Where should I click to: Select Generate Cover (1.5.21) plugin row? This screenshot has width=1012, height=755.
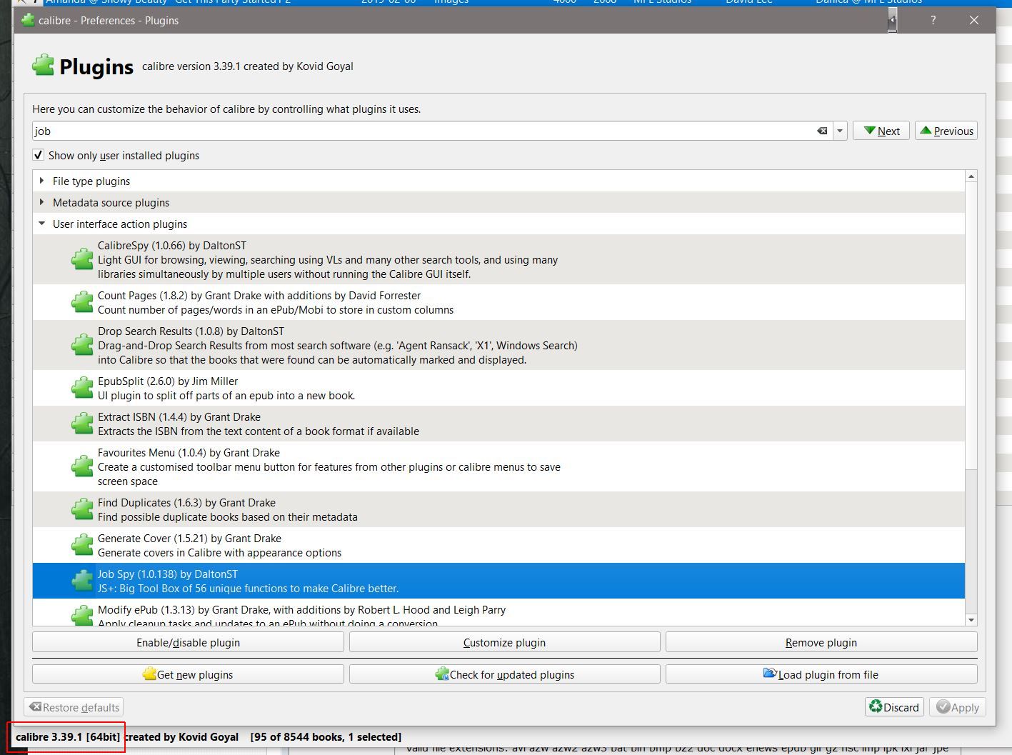click(x=499, y=545)
